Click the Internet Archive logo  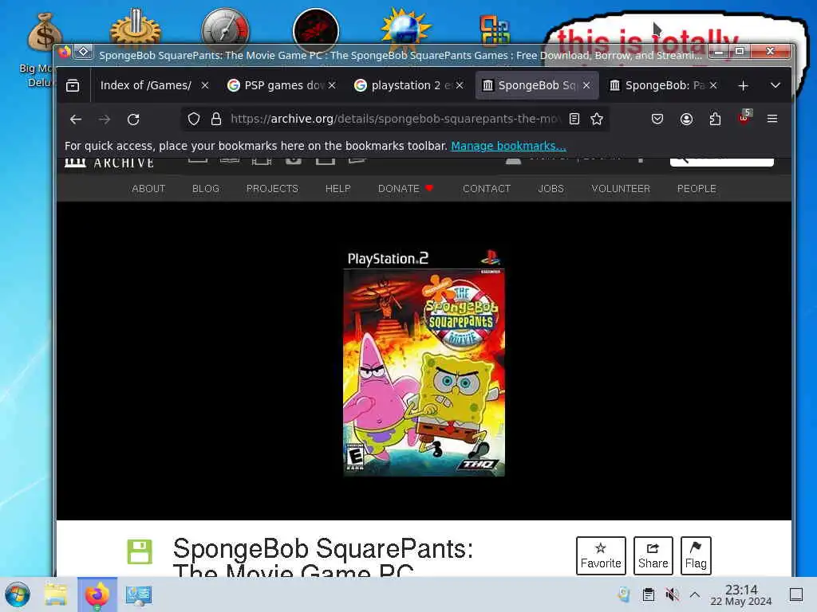pyautogui.click(x=109, y=163)
